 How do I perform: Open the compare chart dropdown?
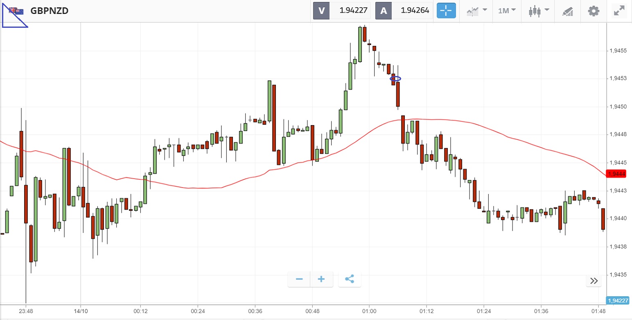pos(476,11)
